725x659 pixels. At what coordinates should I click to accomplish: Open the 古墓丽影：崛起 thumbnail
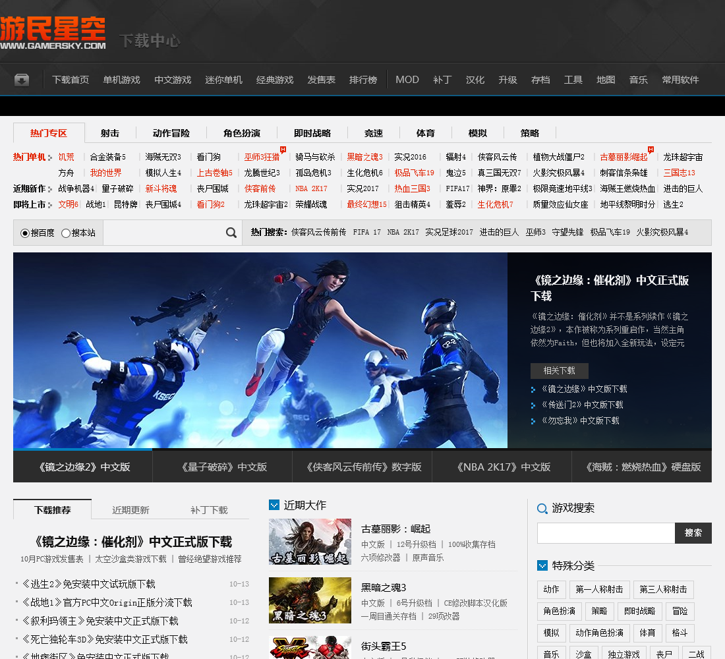click(310, 542)
